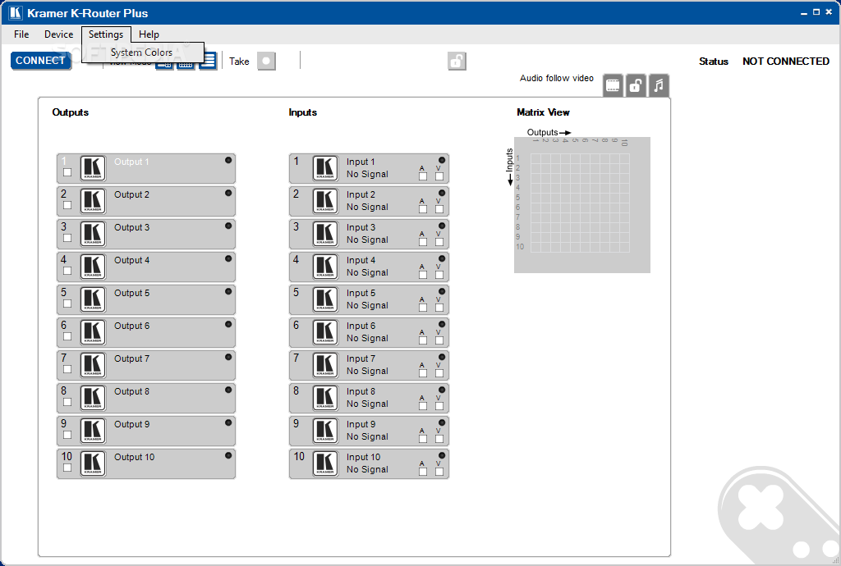Screen dimensions: 841x566
Task: Click the Kramer logo for Input 4
Action: click(x=325, y=267)
